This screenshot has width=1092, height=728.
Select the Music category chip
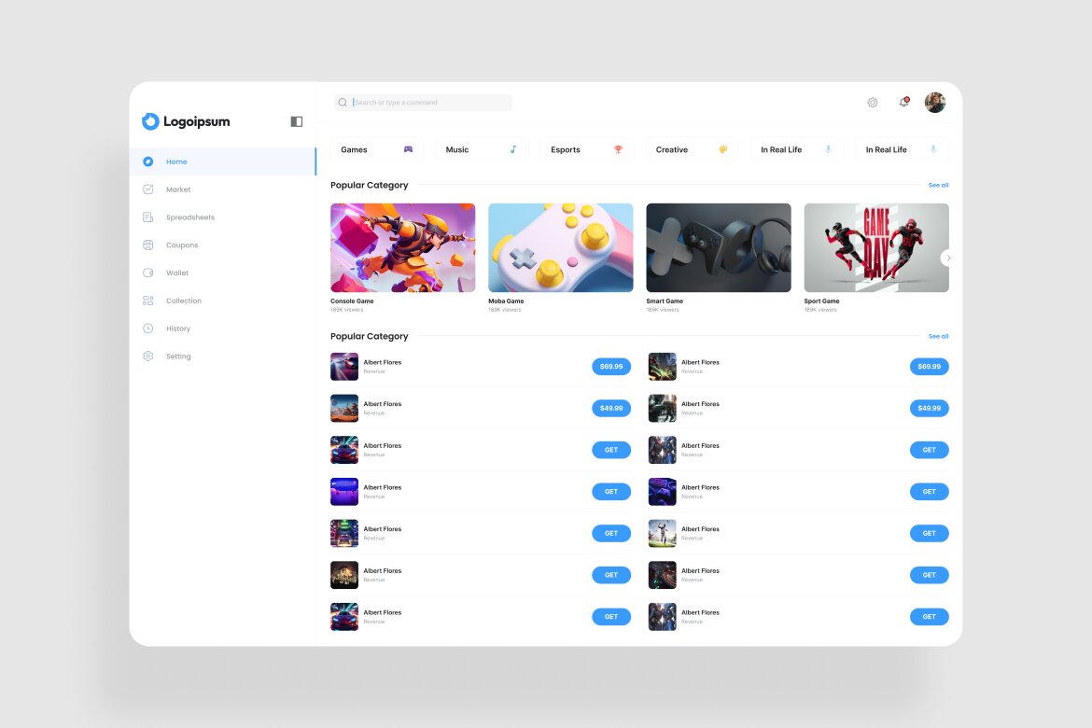click(x=482, y=149)
